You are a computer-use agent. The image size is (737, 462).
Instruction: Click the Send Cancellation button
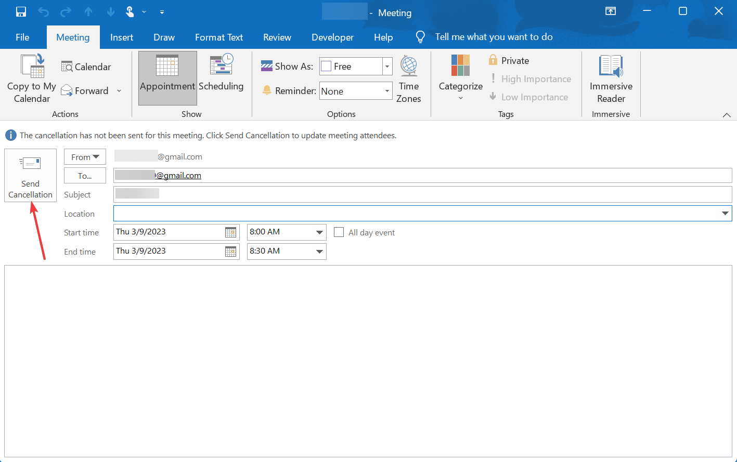30,175
